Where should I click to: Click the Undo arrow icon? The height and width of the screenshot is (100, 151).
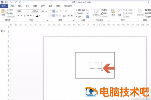coord(10,2)
